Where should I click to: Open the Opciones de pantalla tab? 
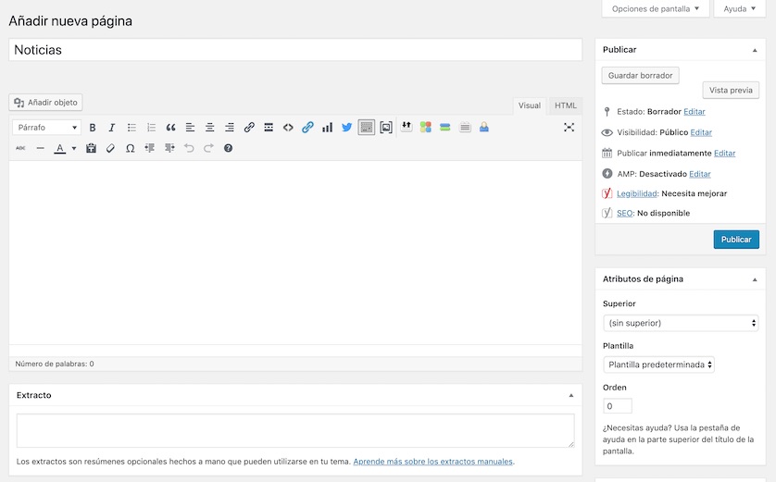pyautogui.click(x=656, y=9)
